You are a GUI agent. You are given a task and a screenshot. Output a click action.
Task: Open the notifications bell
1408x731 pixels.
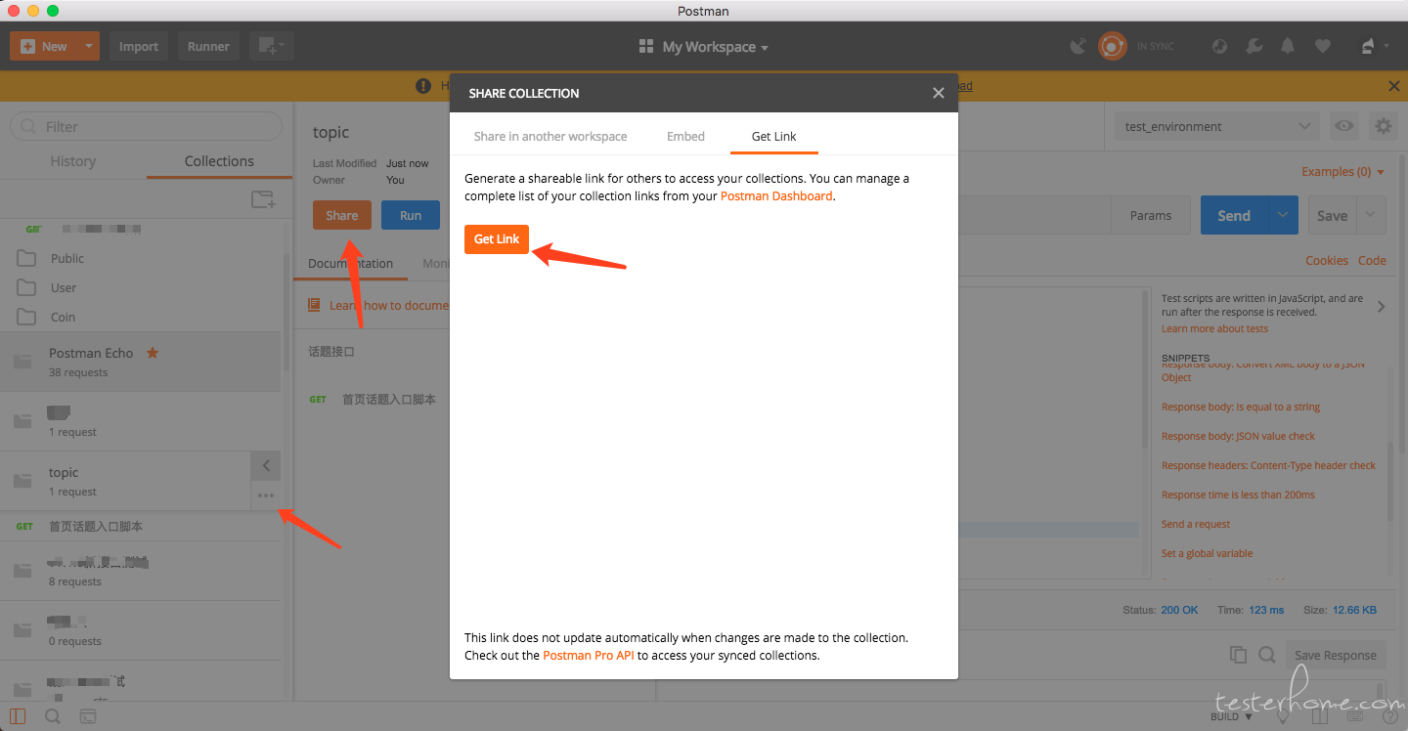[1288, 46]
